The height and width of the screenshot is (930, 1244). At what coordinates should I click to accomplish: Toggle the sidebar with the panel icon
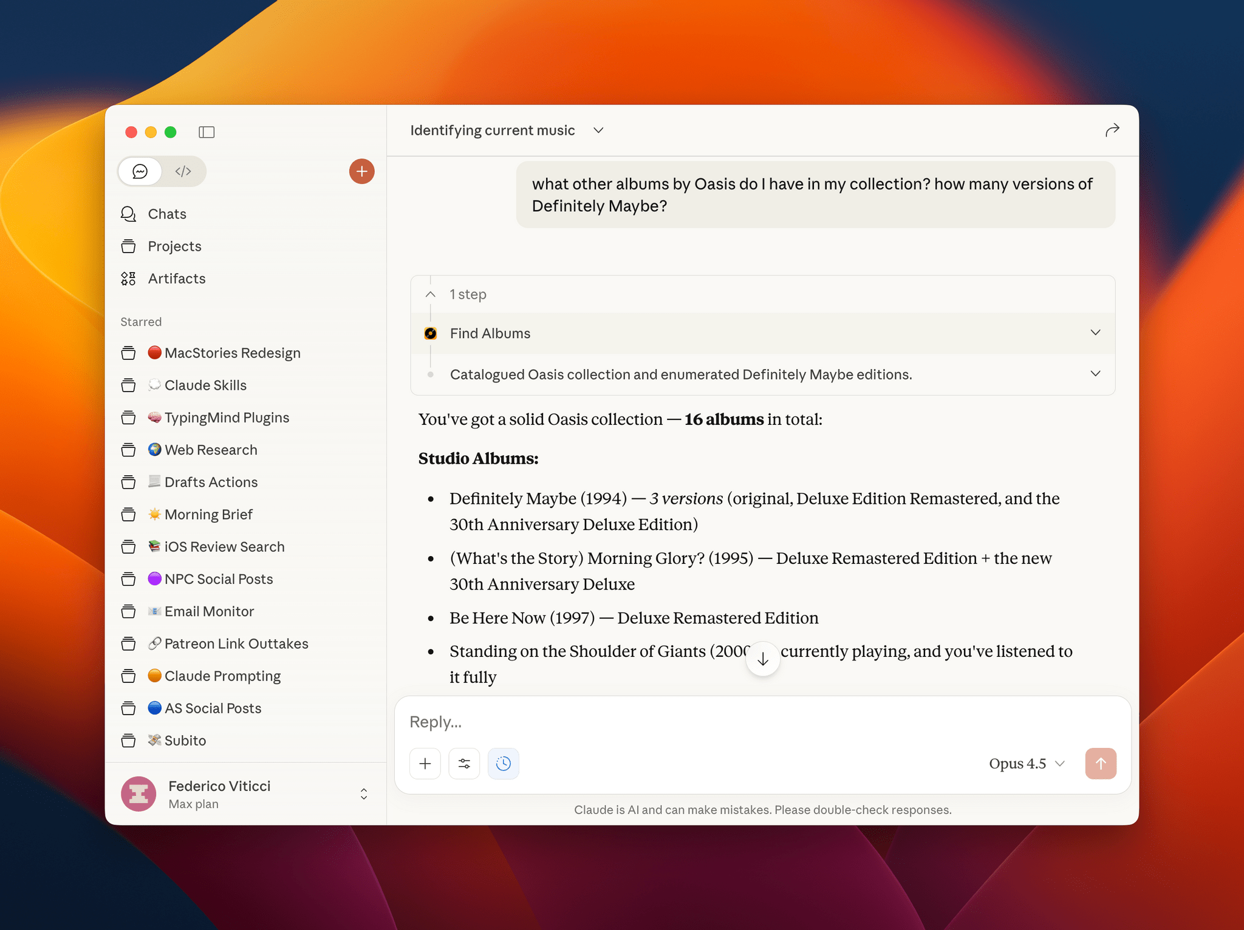[x=207, y=132]
